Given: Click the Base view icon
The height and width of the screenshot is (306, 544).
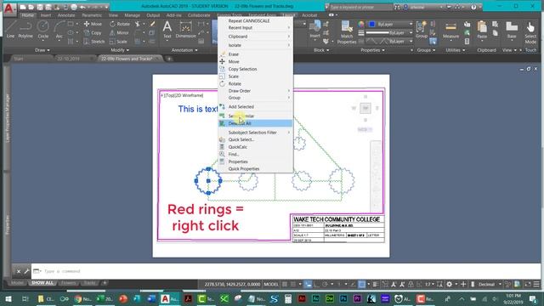Looking at the screenshot, I should [x=512, y=30].
